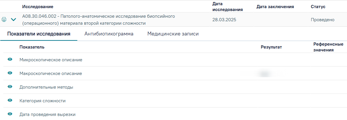Click the Категория сложности eye icon
The image size is (347, 120).
[10, 100]
